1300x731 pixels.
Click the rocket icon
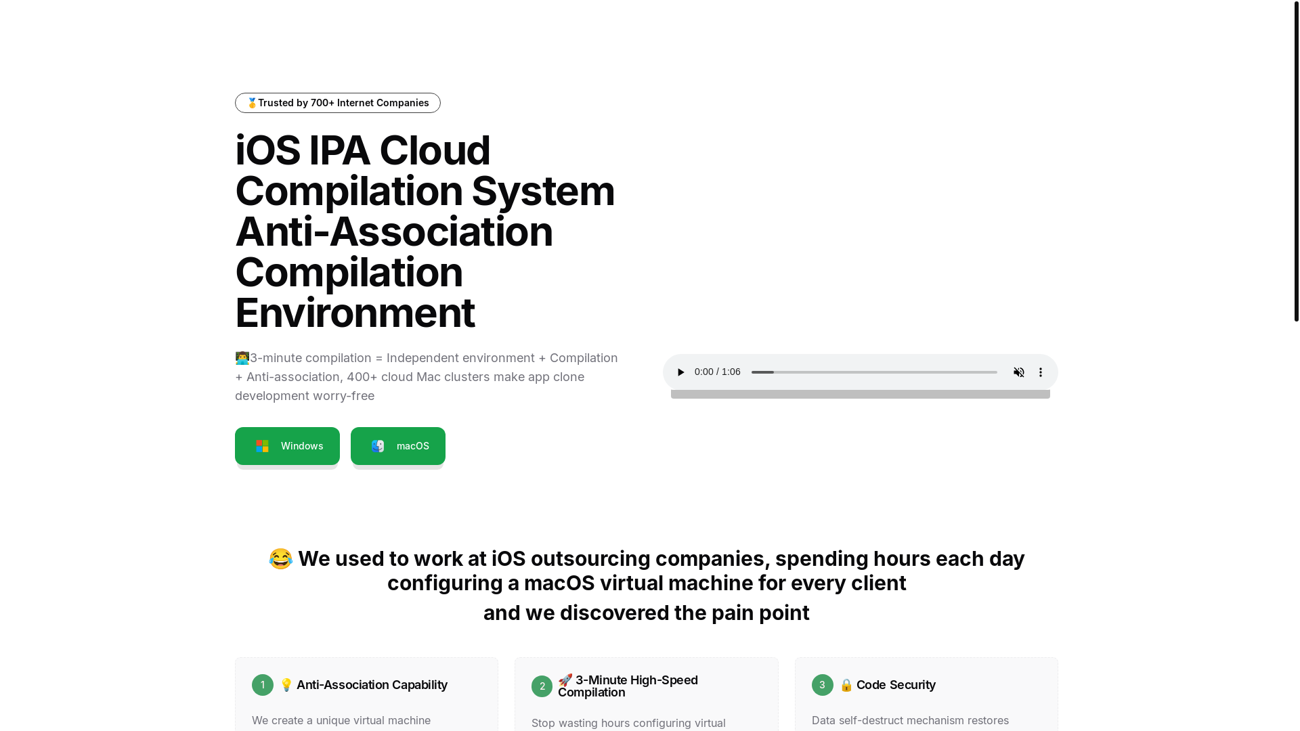565,680
